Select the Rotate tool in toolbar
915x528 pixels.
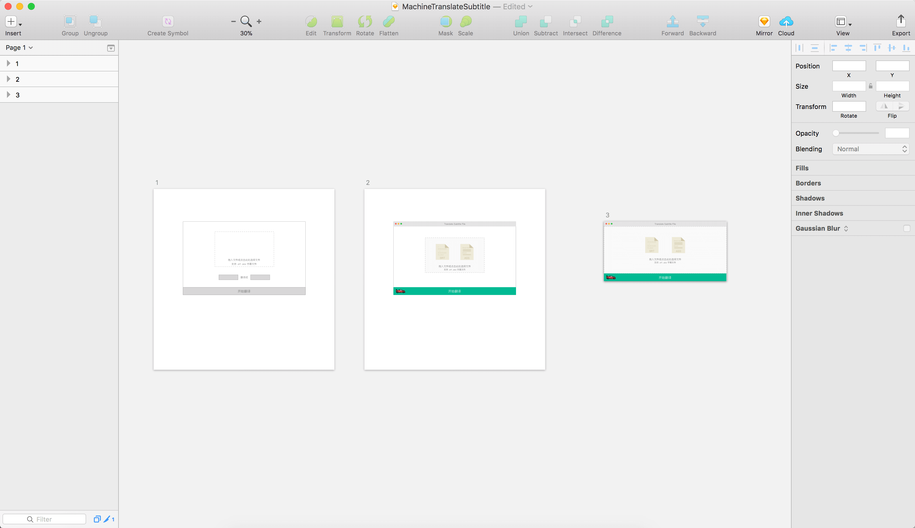pos(365,22)
